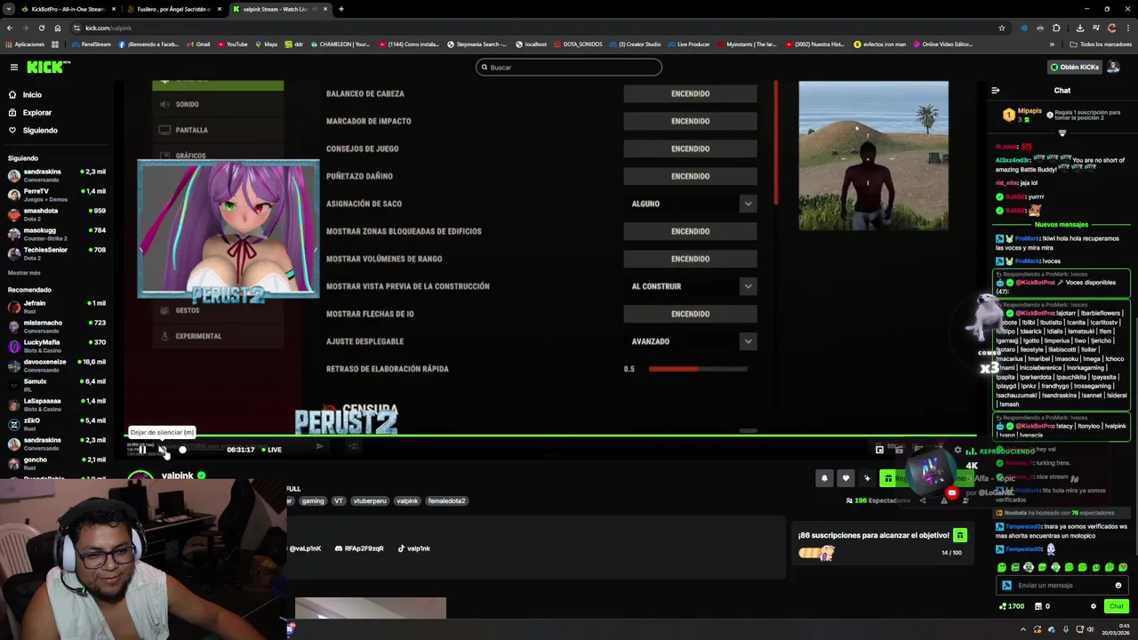The image size is (1138, 640).
Task: Click the Obtén KICKs button
Action: tap(1075, 67)
